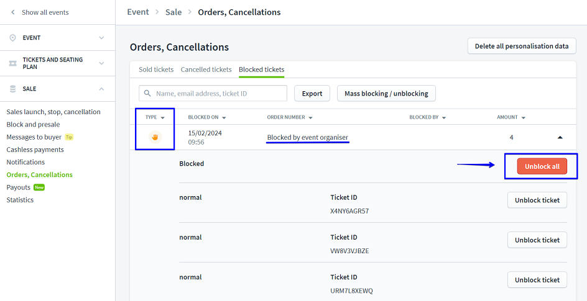Switch to Sold tickets tab
587x301 pixels.
pyautogui.click(x=156, y=70)
